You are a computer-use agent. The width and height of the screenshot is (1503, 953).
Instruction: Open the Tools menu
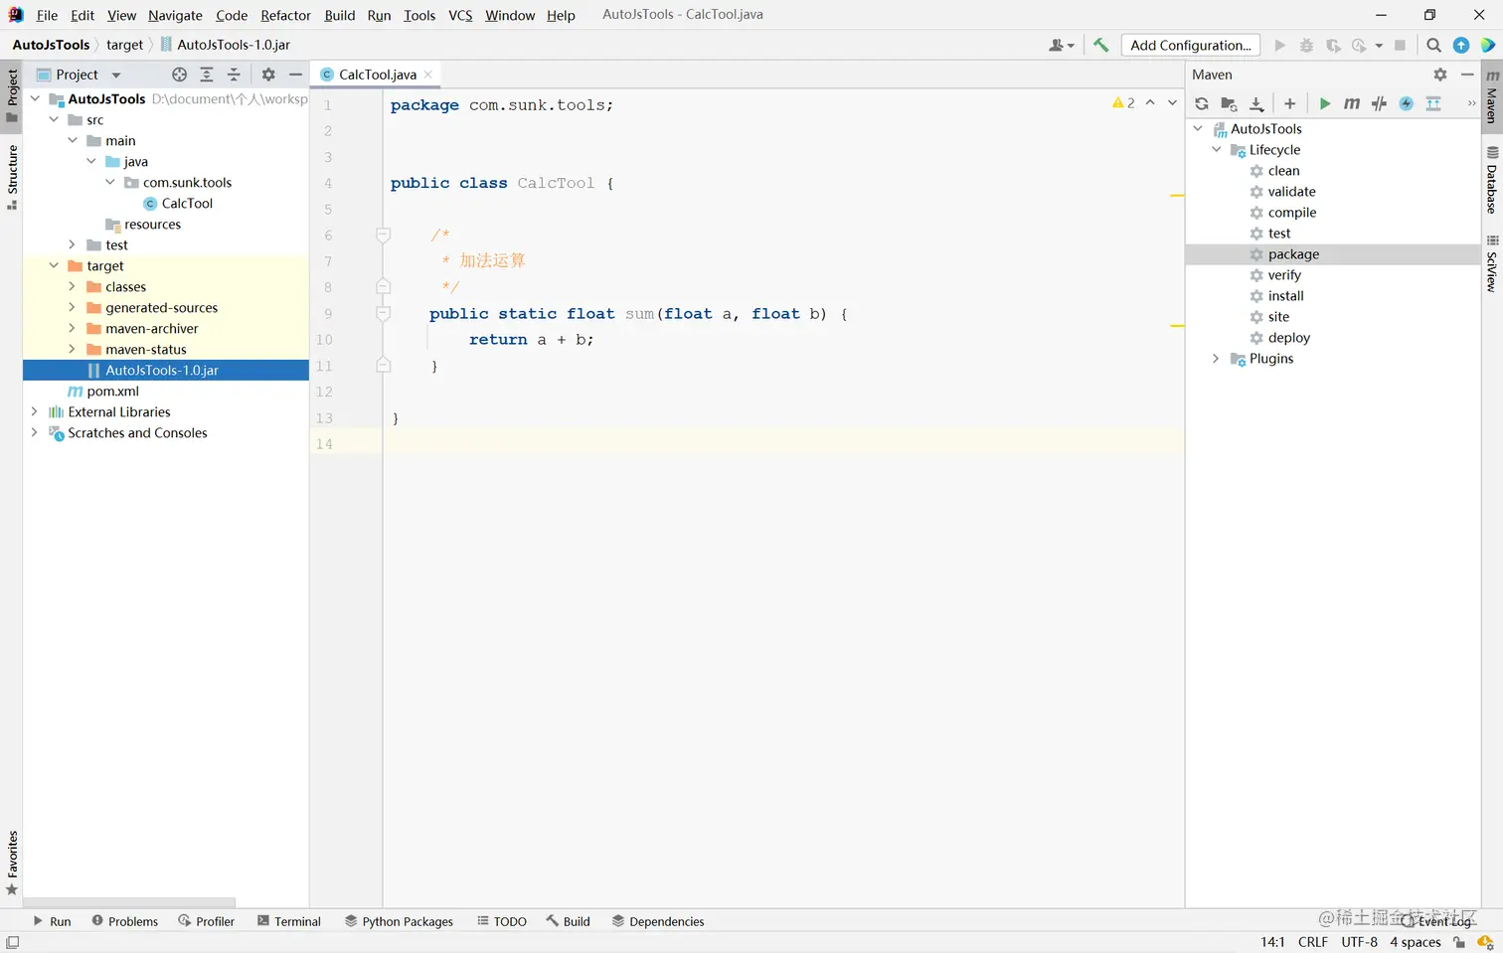pos(419,15)
